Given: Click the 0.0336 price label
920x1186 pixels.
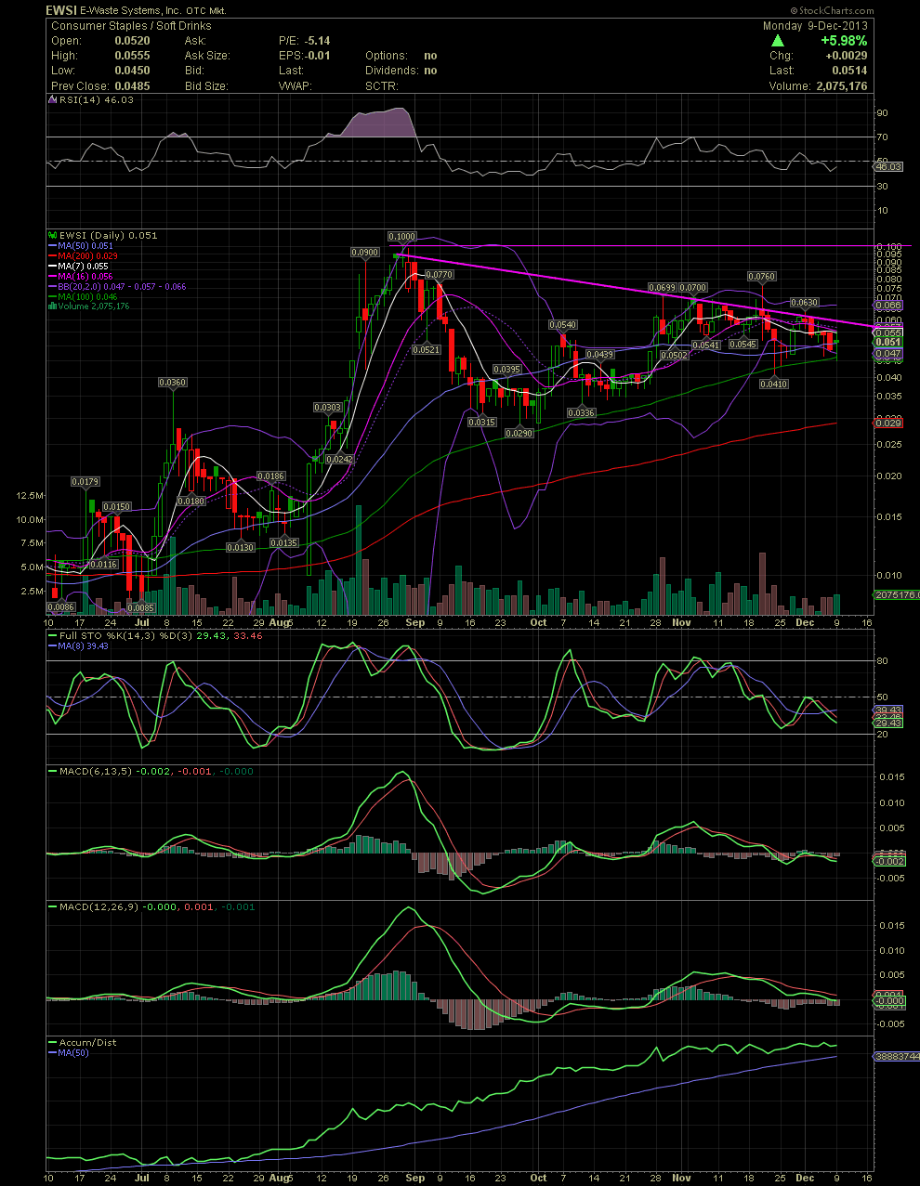Looking at the screenshot, I should coord(581,413).
